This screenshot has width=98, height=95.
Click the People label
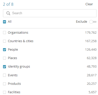pyautogui.click(x=13, y=50)
